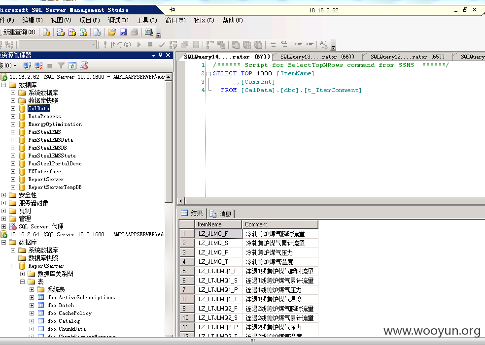Select the SQL Server 代理 node
485x345 pixels.
(x=41, y=226)
